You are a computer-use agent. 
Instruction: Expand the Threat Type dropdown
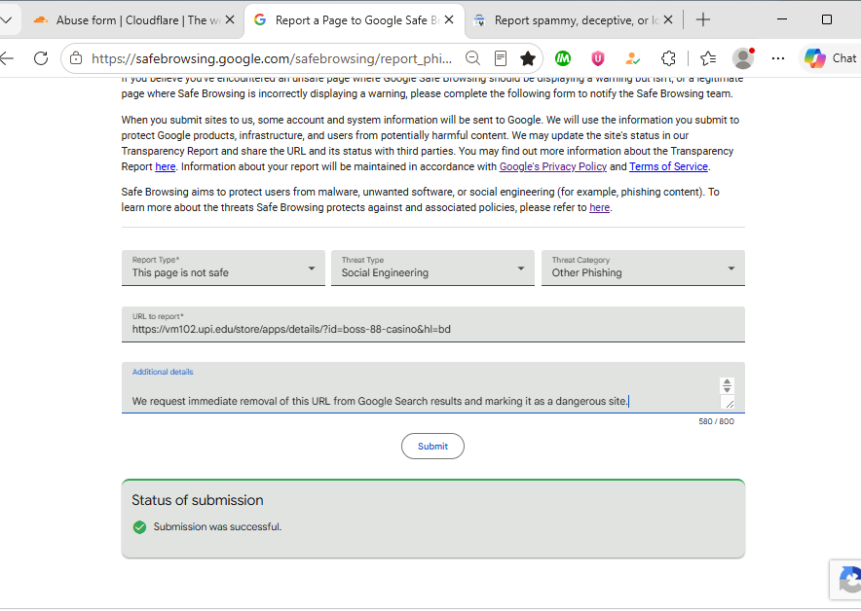tap(432, 268)
